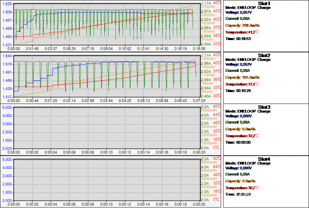This screenshot has width=309, height=208.
Task: Click the 0:18:08 time axis label
Action: pyautogui.click(x=199, y=49)
